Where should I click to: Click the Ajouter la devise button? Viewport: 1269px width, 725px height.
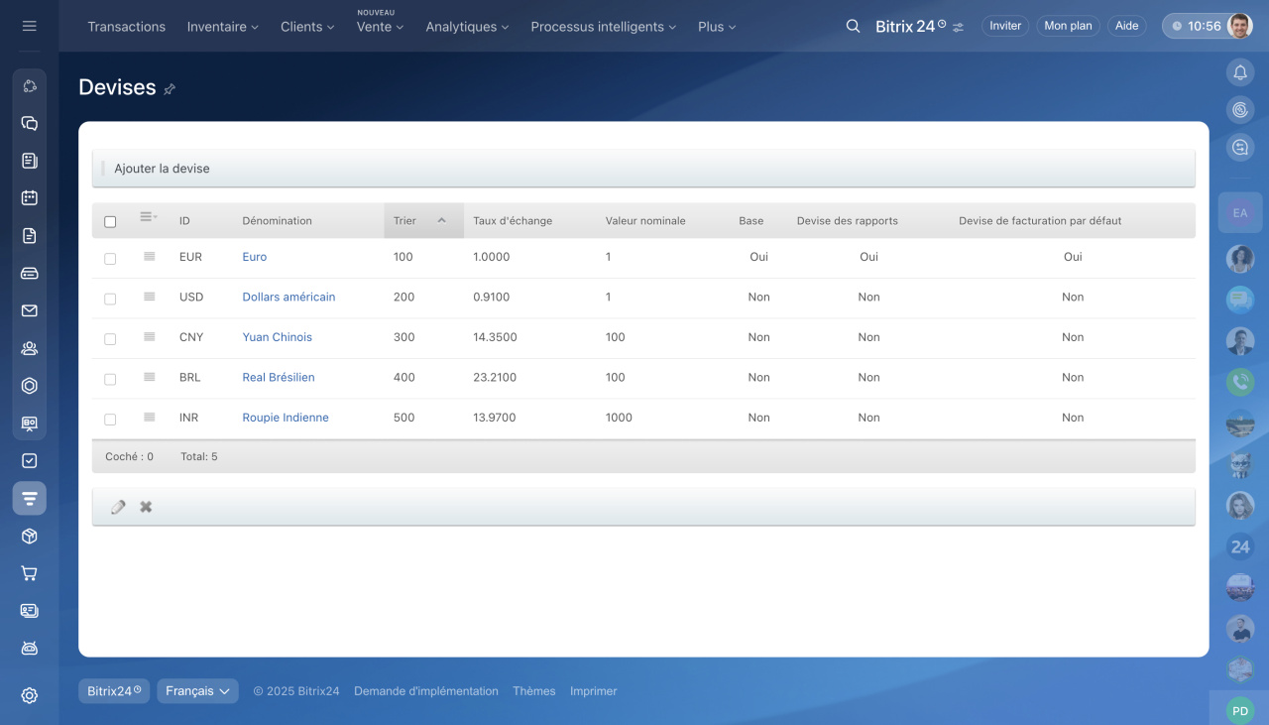[162, 169]
